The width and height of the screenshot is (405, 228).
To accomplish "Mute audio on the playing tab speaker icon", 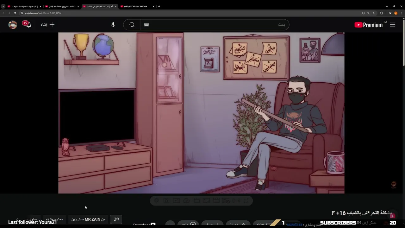I will (x=112, y=6).
